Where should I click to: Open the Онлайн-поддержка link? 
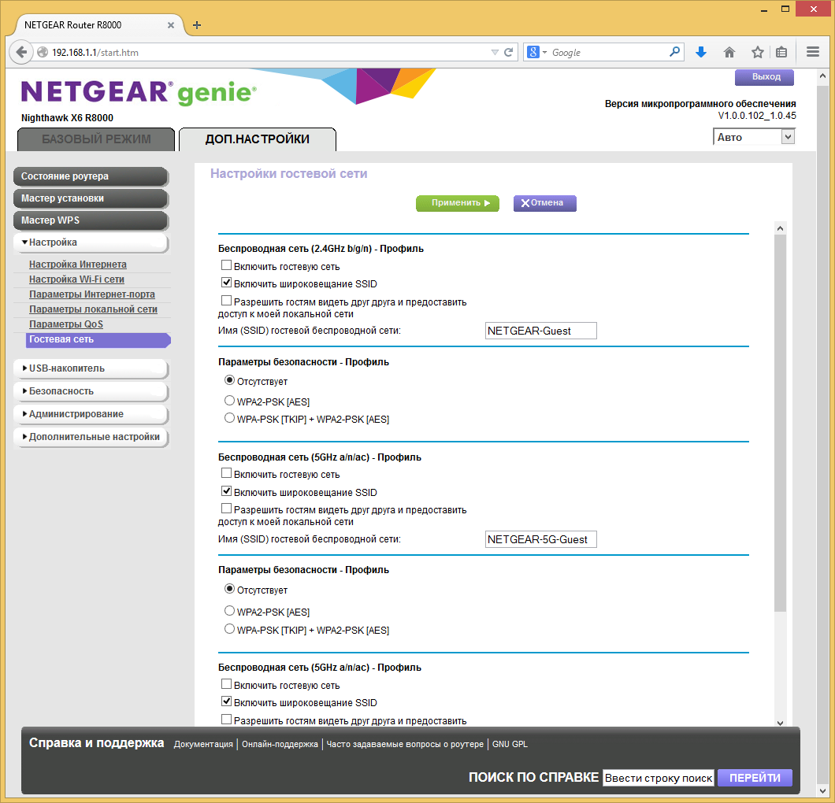(x=280, y=744)
